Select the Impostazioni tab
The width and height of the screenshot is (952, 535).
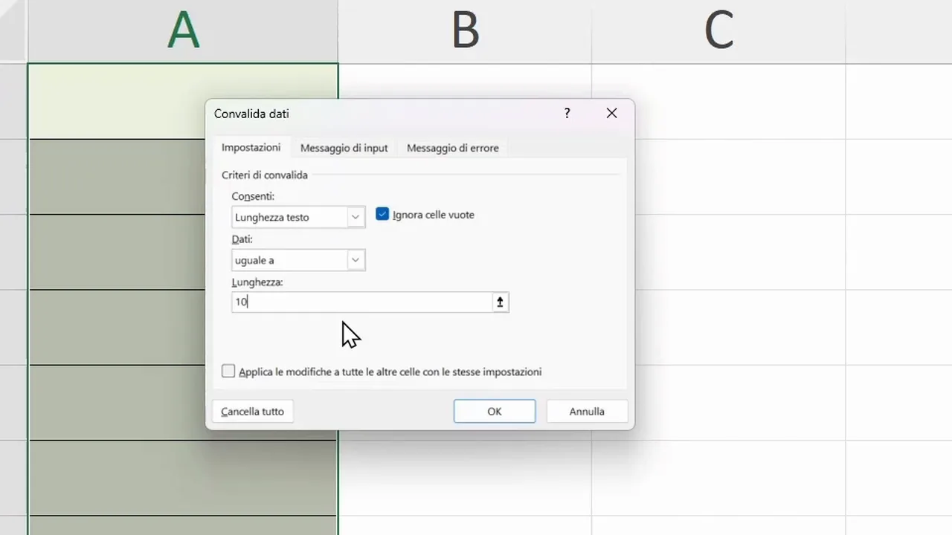251,148
